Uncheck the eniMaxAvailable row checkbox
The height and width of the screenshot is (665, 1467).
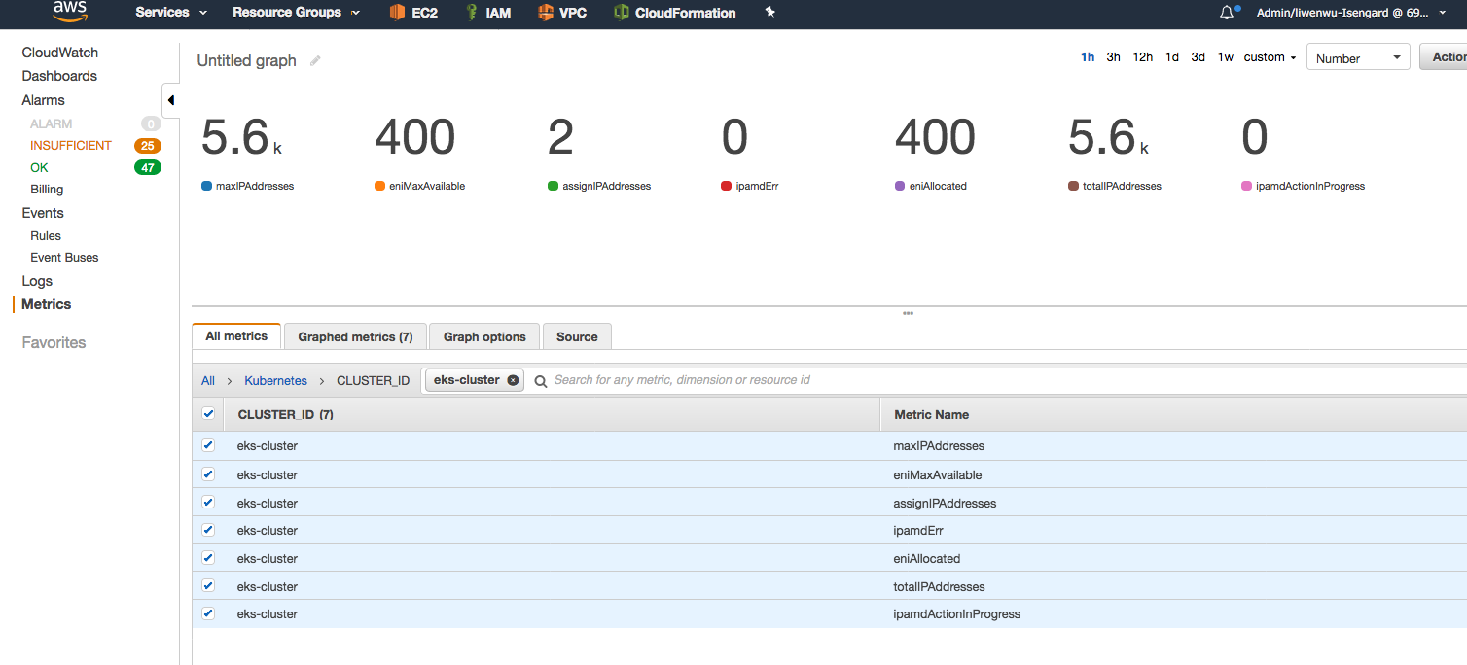(x=208, y=474)
